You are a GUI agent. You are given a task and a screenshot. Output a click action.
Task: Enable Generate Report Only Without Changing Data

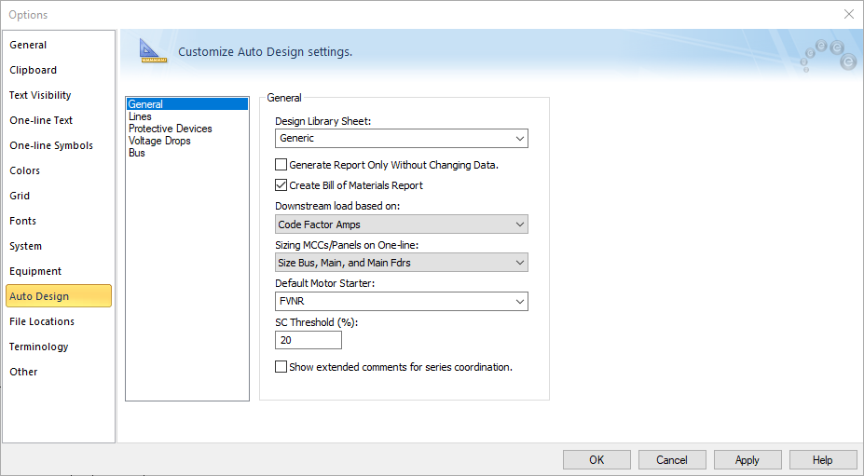pyautogui.click(x=281, y=165)
